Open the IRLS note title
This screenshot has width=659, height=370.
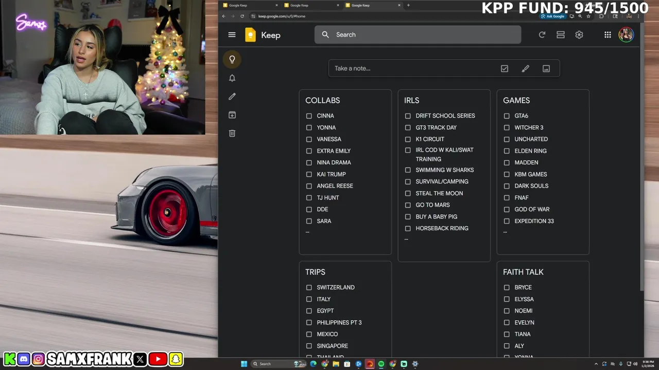point(412,100)
